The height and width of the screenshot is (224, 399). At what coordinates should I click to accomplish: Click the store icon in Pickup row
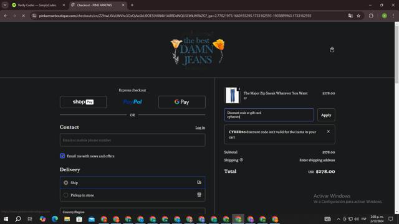[x=199, y=195]
